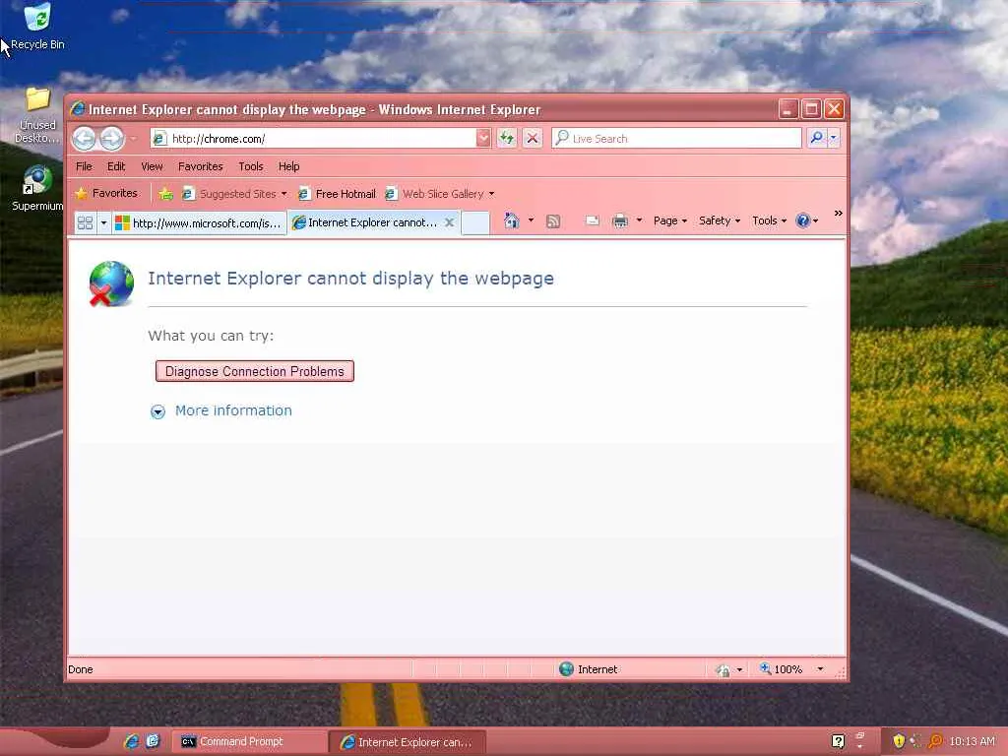
Task: Click Add to Favorites Bar icon
Action: pos(165,194)
